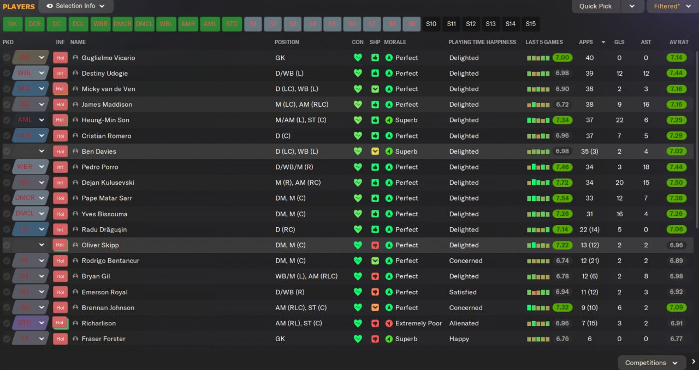Click the Int info badge for Pedro Porro

pos(60,167)
